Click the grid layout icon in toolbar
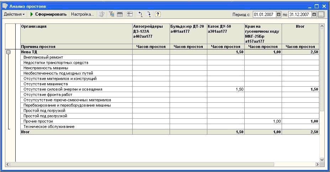Image resolution: width=330 pixels, height=172 pixels. click(130, 14)
